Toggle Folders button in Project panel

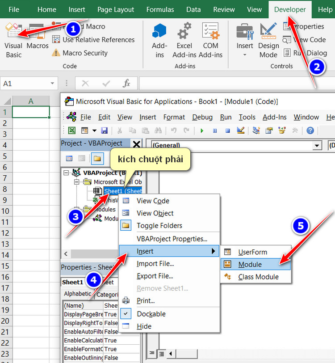coord(97,158)
